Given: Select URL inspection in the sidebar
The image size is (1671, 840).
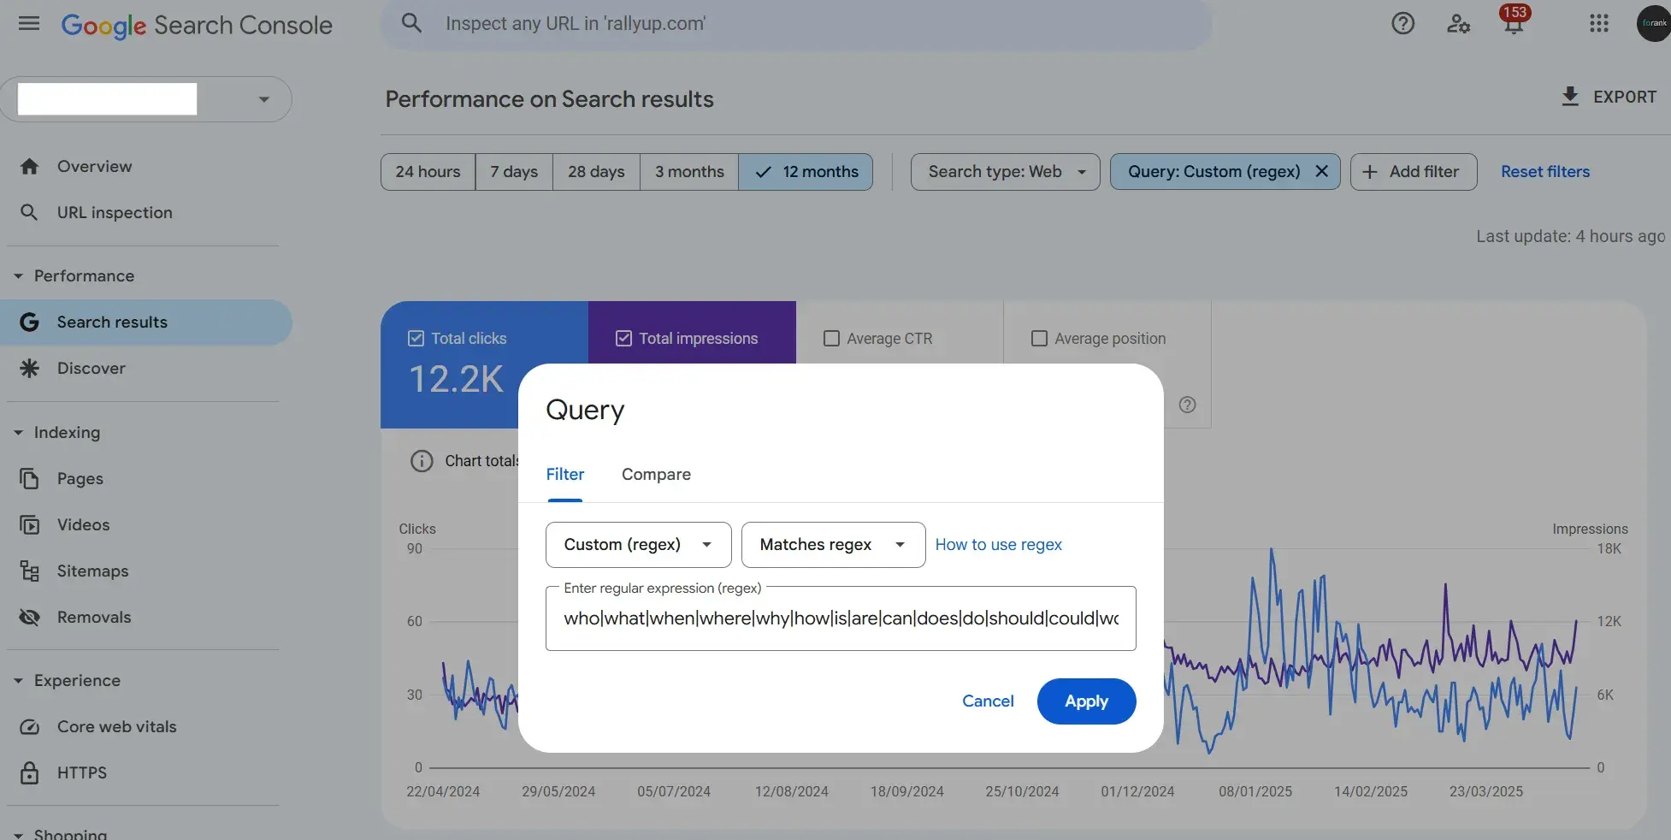Looking at the screenshot, I should point(114,212).
